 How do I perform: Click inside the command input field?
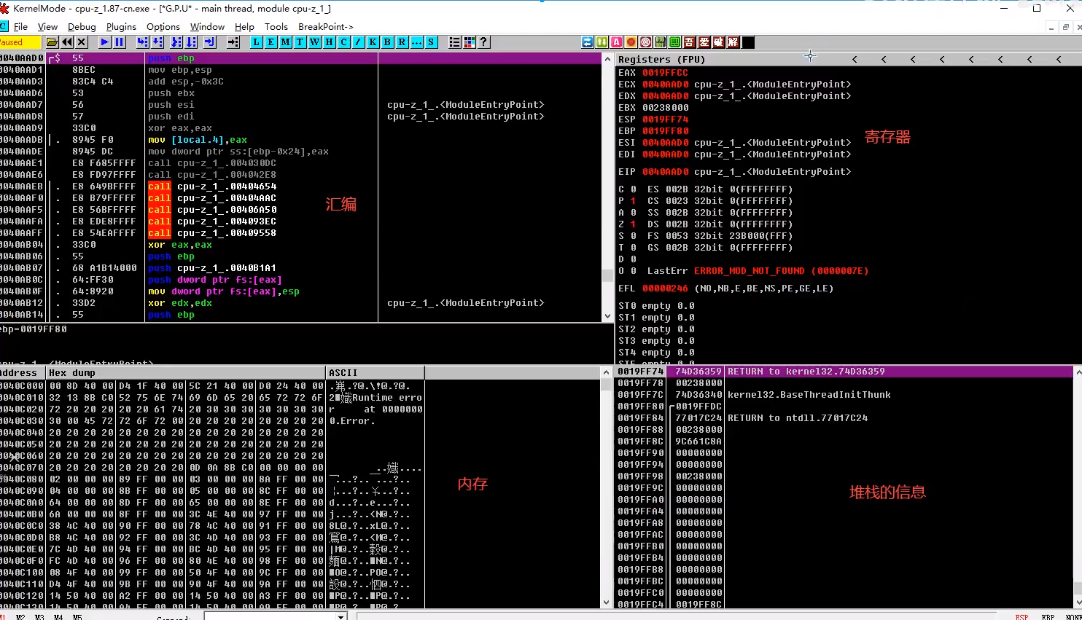[x=270, y=616]
